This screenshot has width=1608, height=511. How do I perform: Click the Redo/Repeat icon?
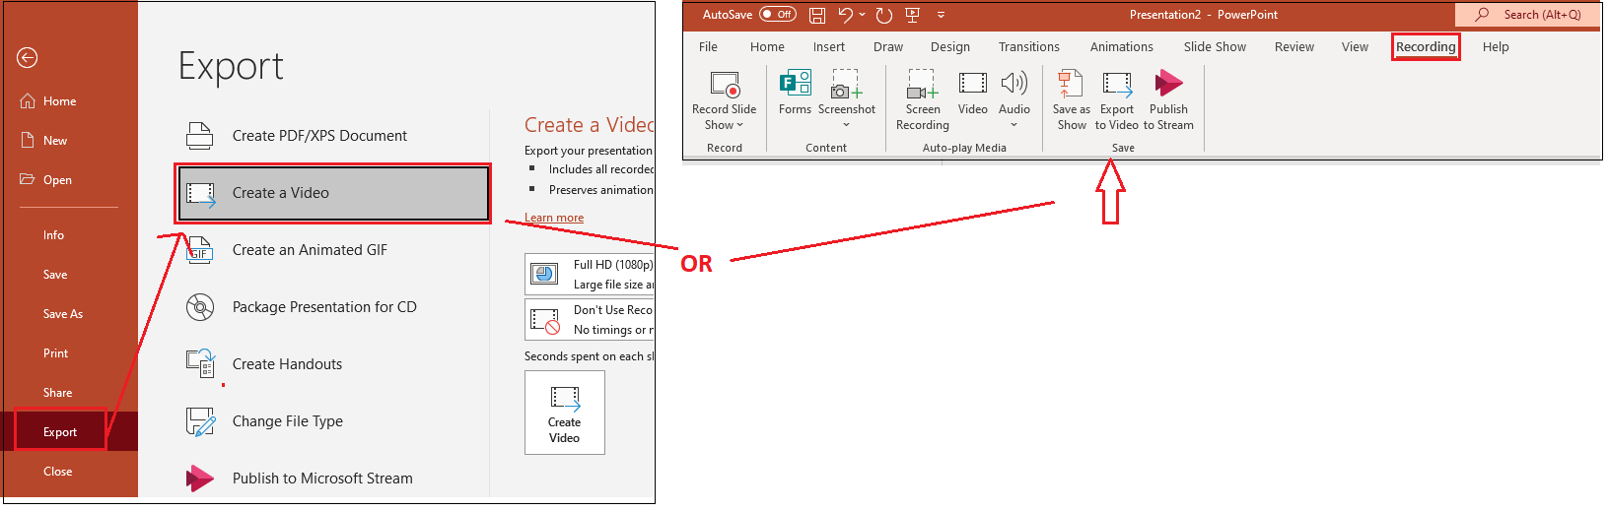tap(884, 15)
